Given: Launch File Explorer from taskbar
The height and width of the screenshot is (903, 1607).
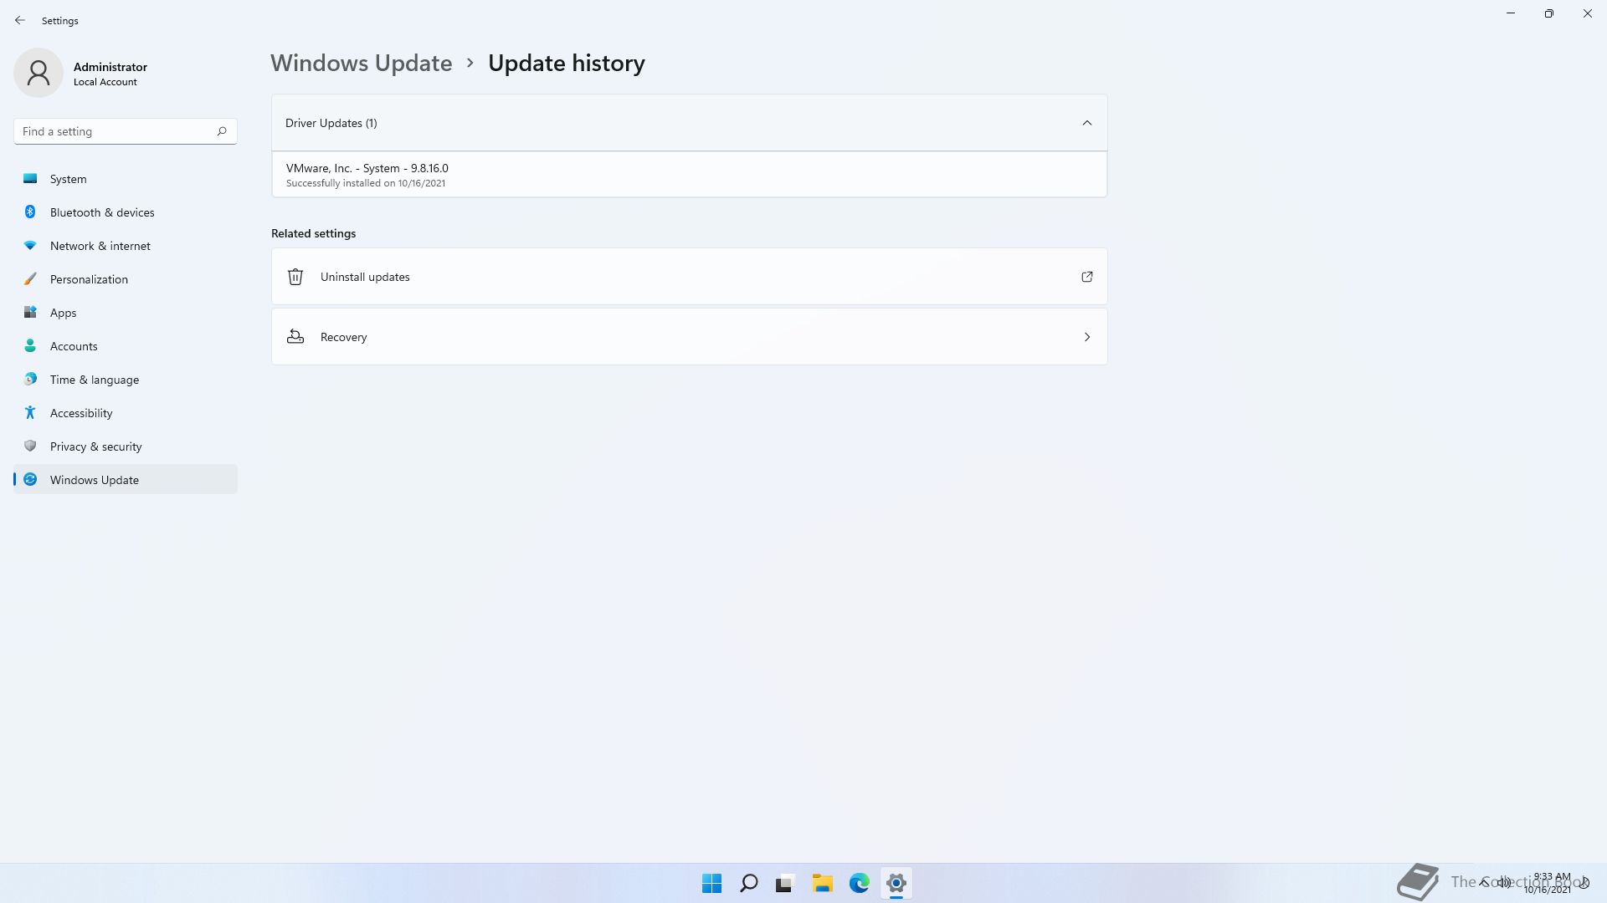Looking at the screenshot, I should [822, 883].
